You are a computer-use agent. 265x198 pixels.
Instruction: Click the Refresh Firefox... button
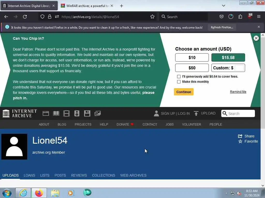click(x=222, y=27)
